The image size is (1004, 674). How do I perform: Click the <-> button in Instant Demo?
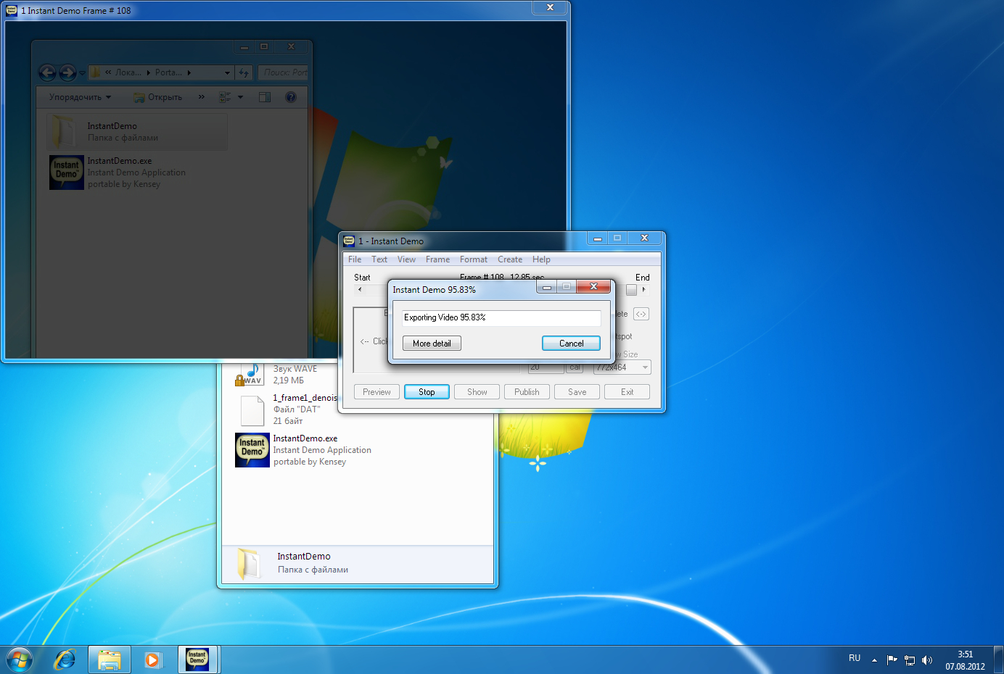click(x=641, y=314)
